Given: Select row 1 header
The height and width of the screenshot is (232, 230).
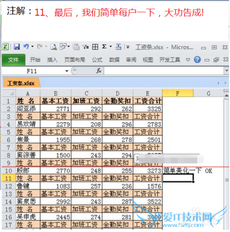Looking at the screenshot, I should pos(9,101).
